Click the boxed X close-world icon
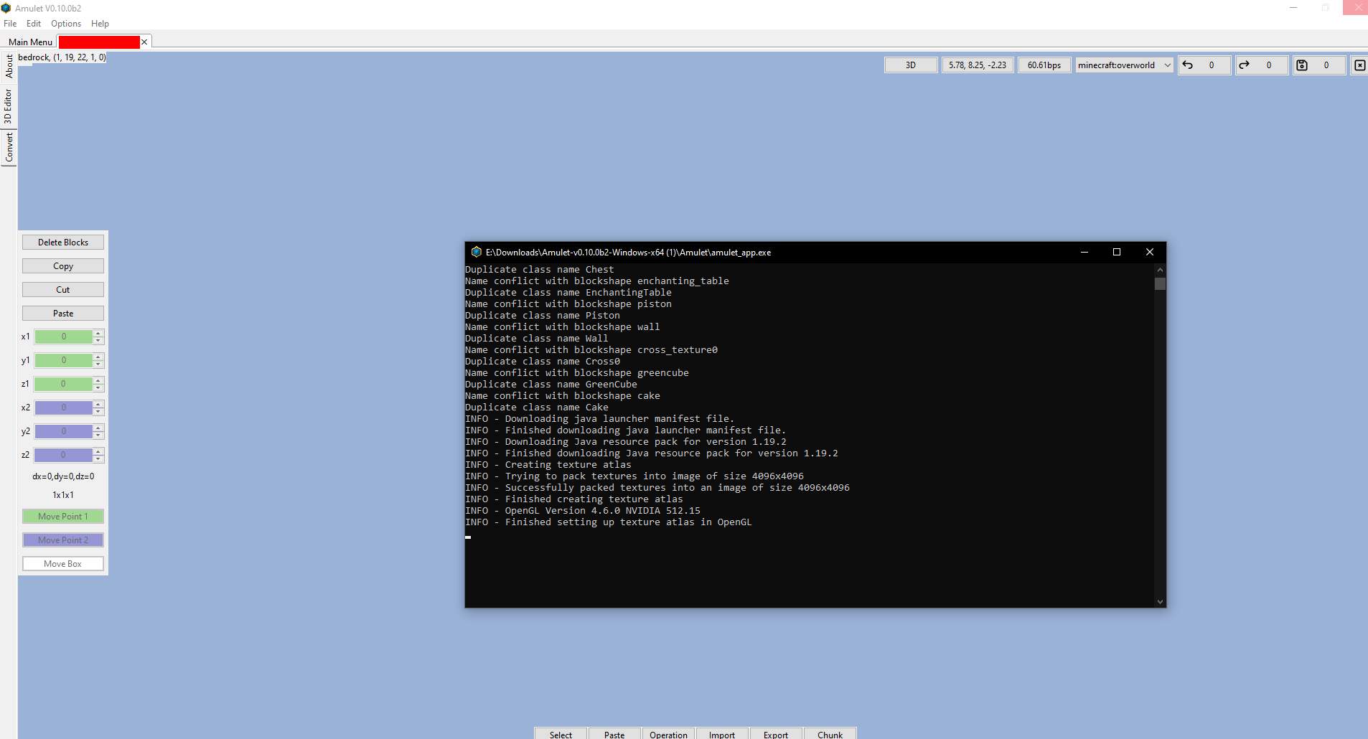Screen dimensions: 1368x739 1359,65
